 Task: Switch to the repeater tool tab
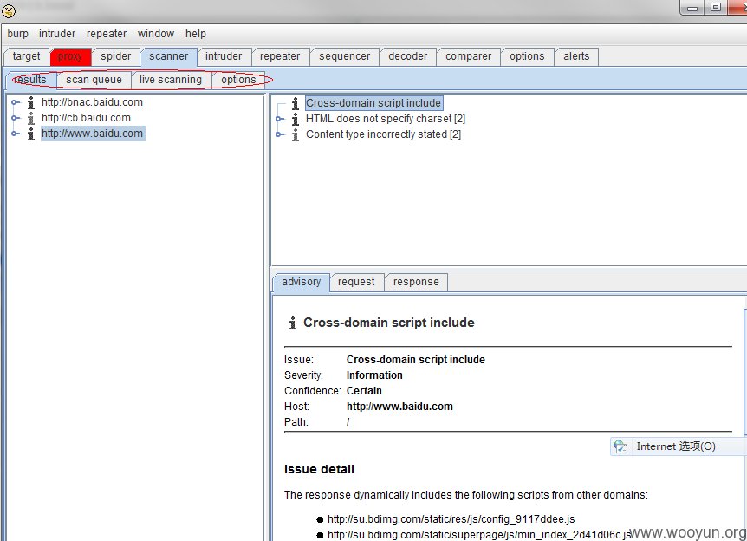[x=280, y=56]
